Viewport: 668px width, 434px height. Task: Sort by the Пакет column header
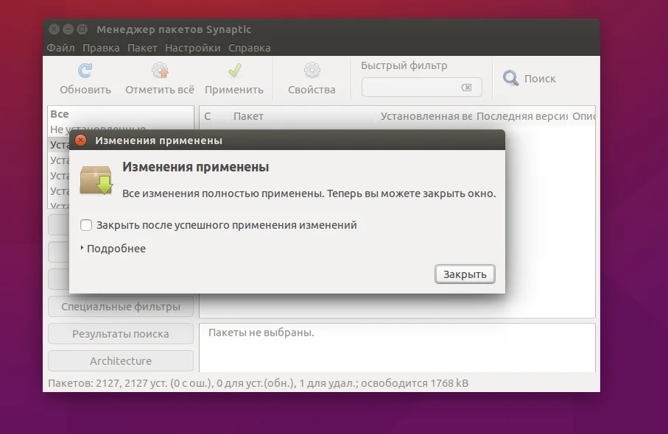tap(303, 116)
